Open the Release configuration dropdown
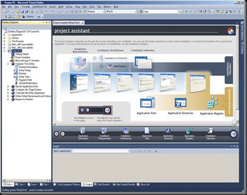This screenshot has height=195, width=247. click(x=96, y=12)
